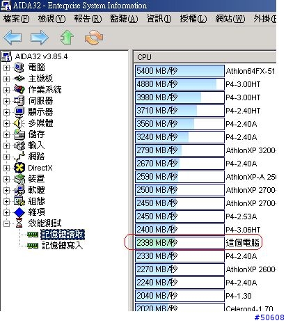
Task: Click the 2270 MB/秒 AthlonXP 2600 row
Action: (205, 269)
